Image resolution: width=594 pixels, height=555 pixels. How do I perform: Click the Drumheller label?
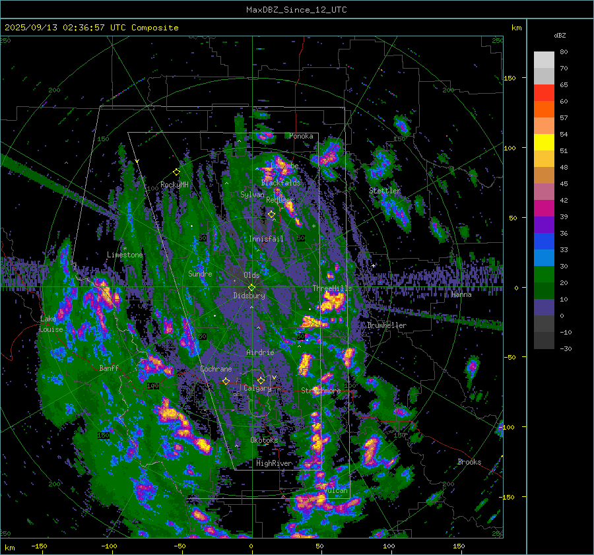coord(387,325)
